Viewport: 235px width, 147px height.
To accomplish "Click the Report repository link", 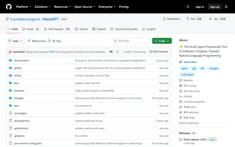I will pos(189,123).
